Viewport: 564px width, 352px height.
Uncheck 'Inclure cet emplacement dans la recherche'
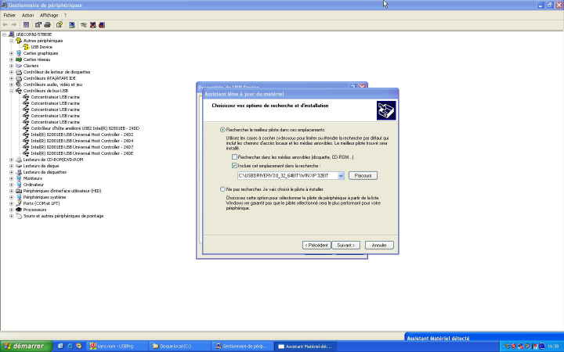(234, 166)
